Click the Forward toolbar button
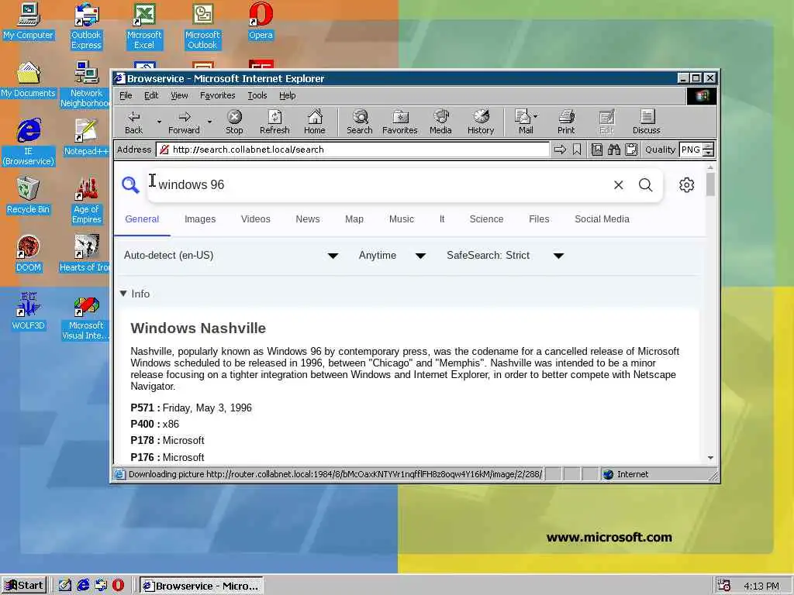Viewport: 794px width, 595px height. pos(185,122)
